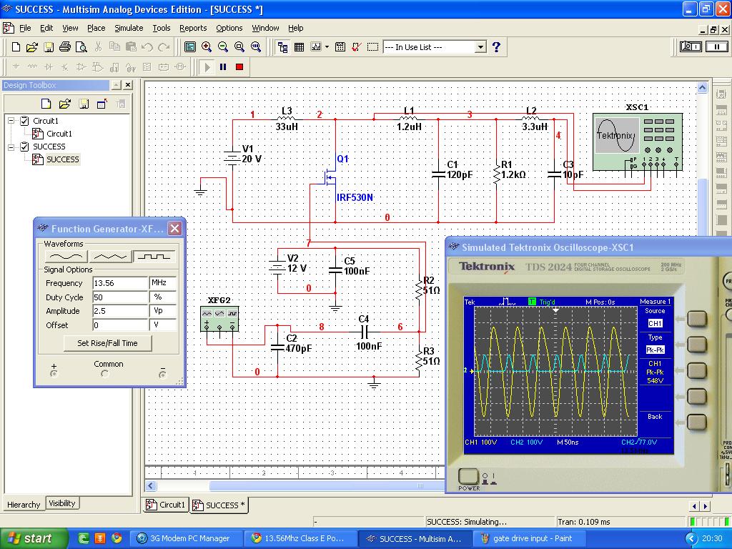732x549 pixels.
Task: Select the sine waveform button
Action: pyautogui.click(x=64, y=256)
